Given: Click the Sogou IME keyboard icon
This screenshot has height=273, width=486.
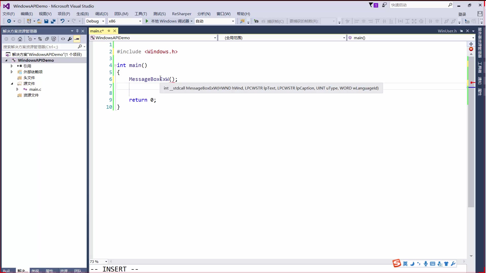Looking at the screenshot, I should (433, 264).
